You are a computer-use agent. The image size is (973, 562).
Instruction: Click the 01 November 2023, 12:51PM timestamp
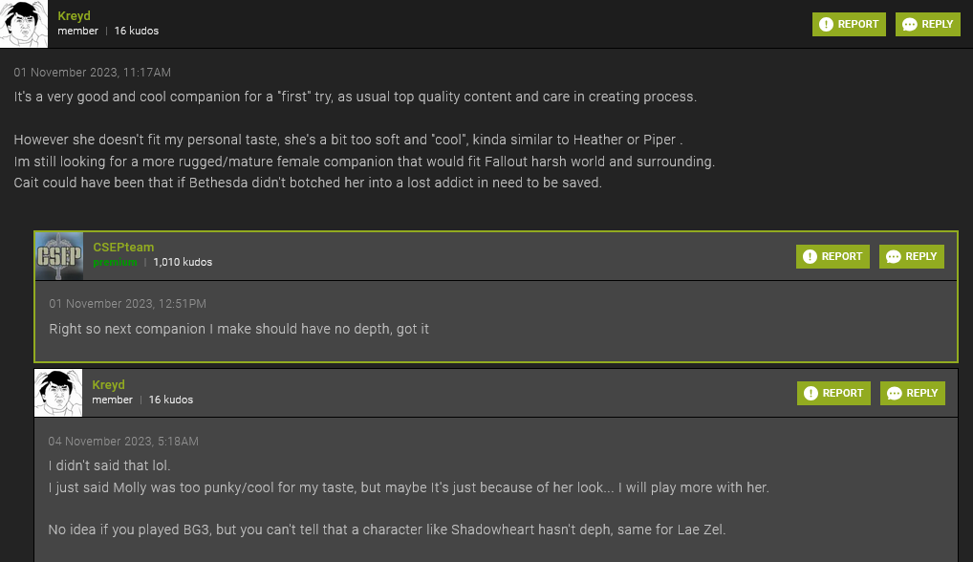coord(128,304)
